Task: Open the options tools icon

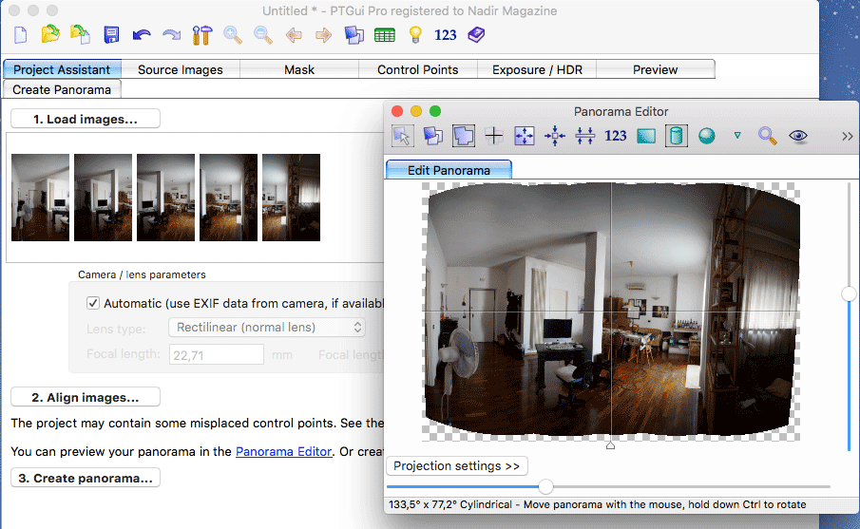Action: (202, 35)
